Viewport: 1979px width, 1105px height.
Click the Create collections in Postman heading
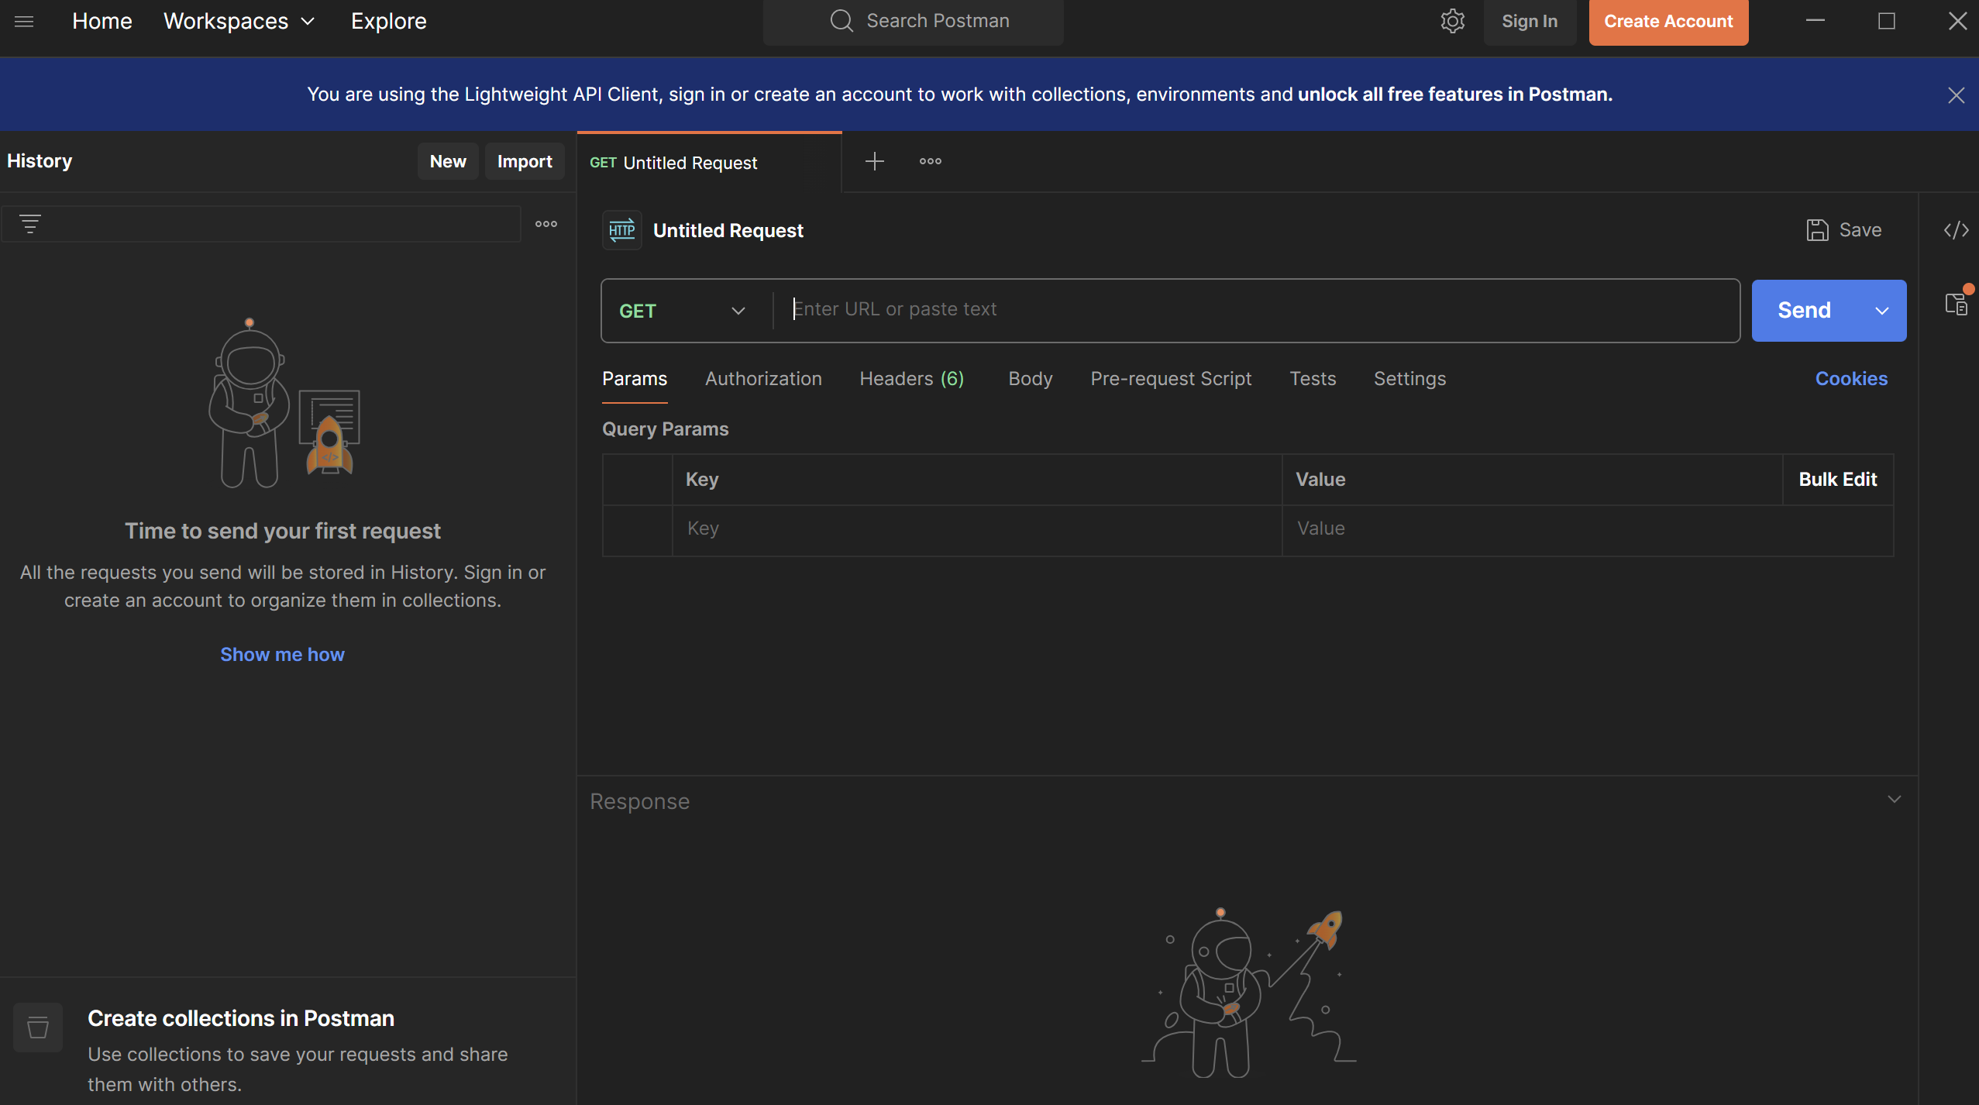click(240, 1018)
